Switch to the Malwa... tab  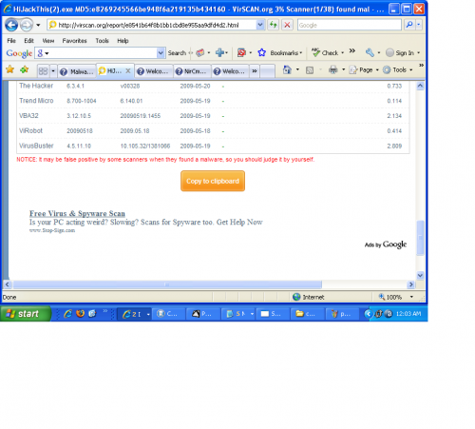(x=77, y=71)
